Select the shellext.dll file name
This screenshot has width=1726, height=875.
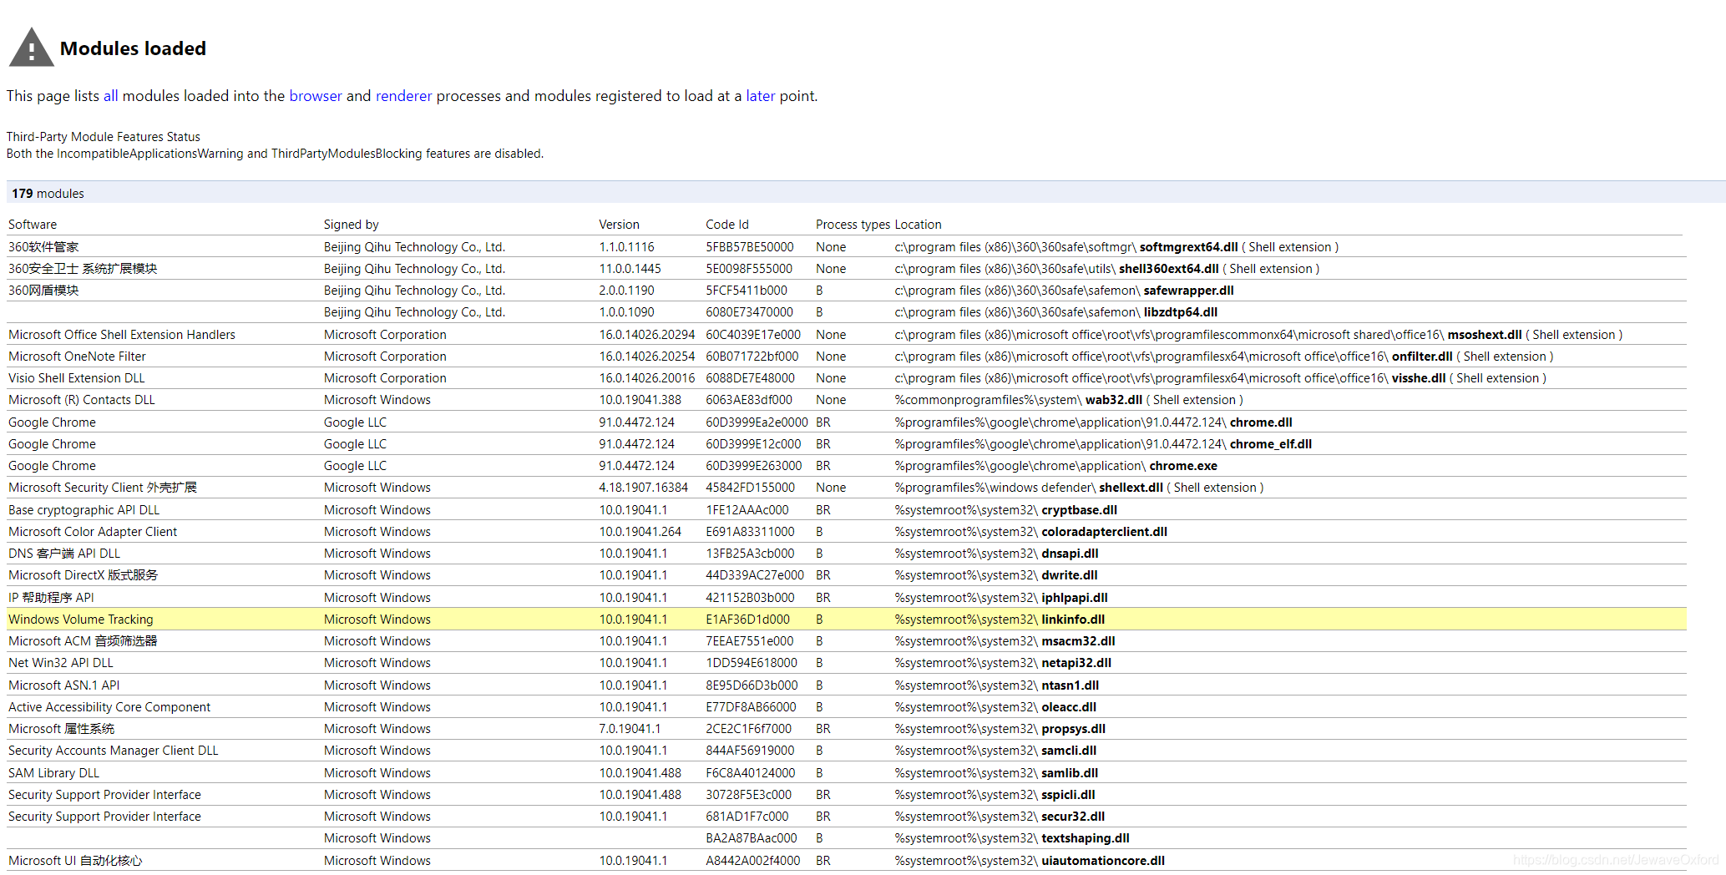click(x=1131, y=488)
